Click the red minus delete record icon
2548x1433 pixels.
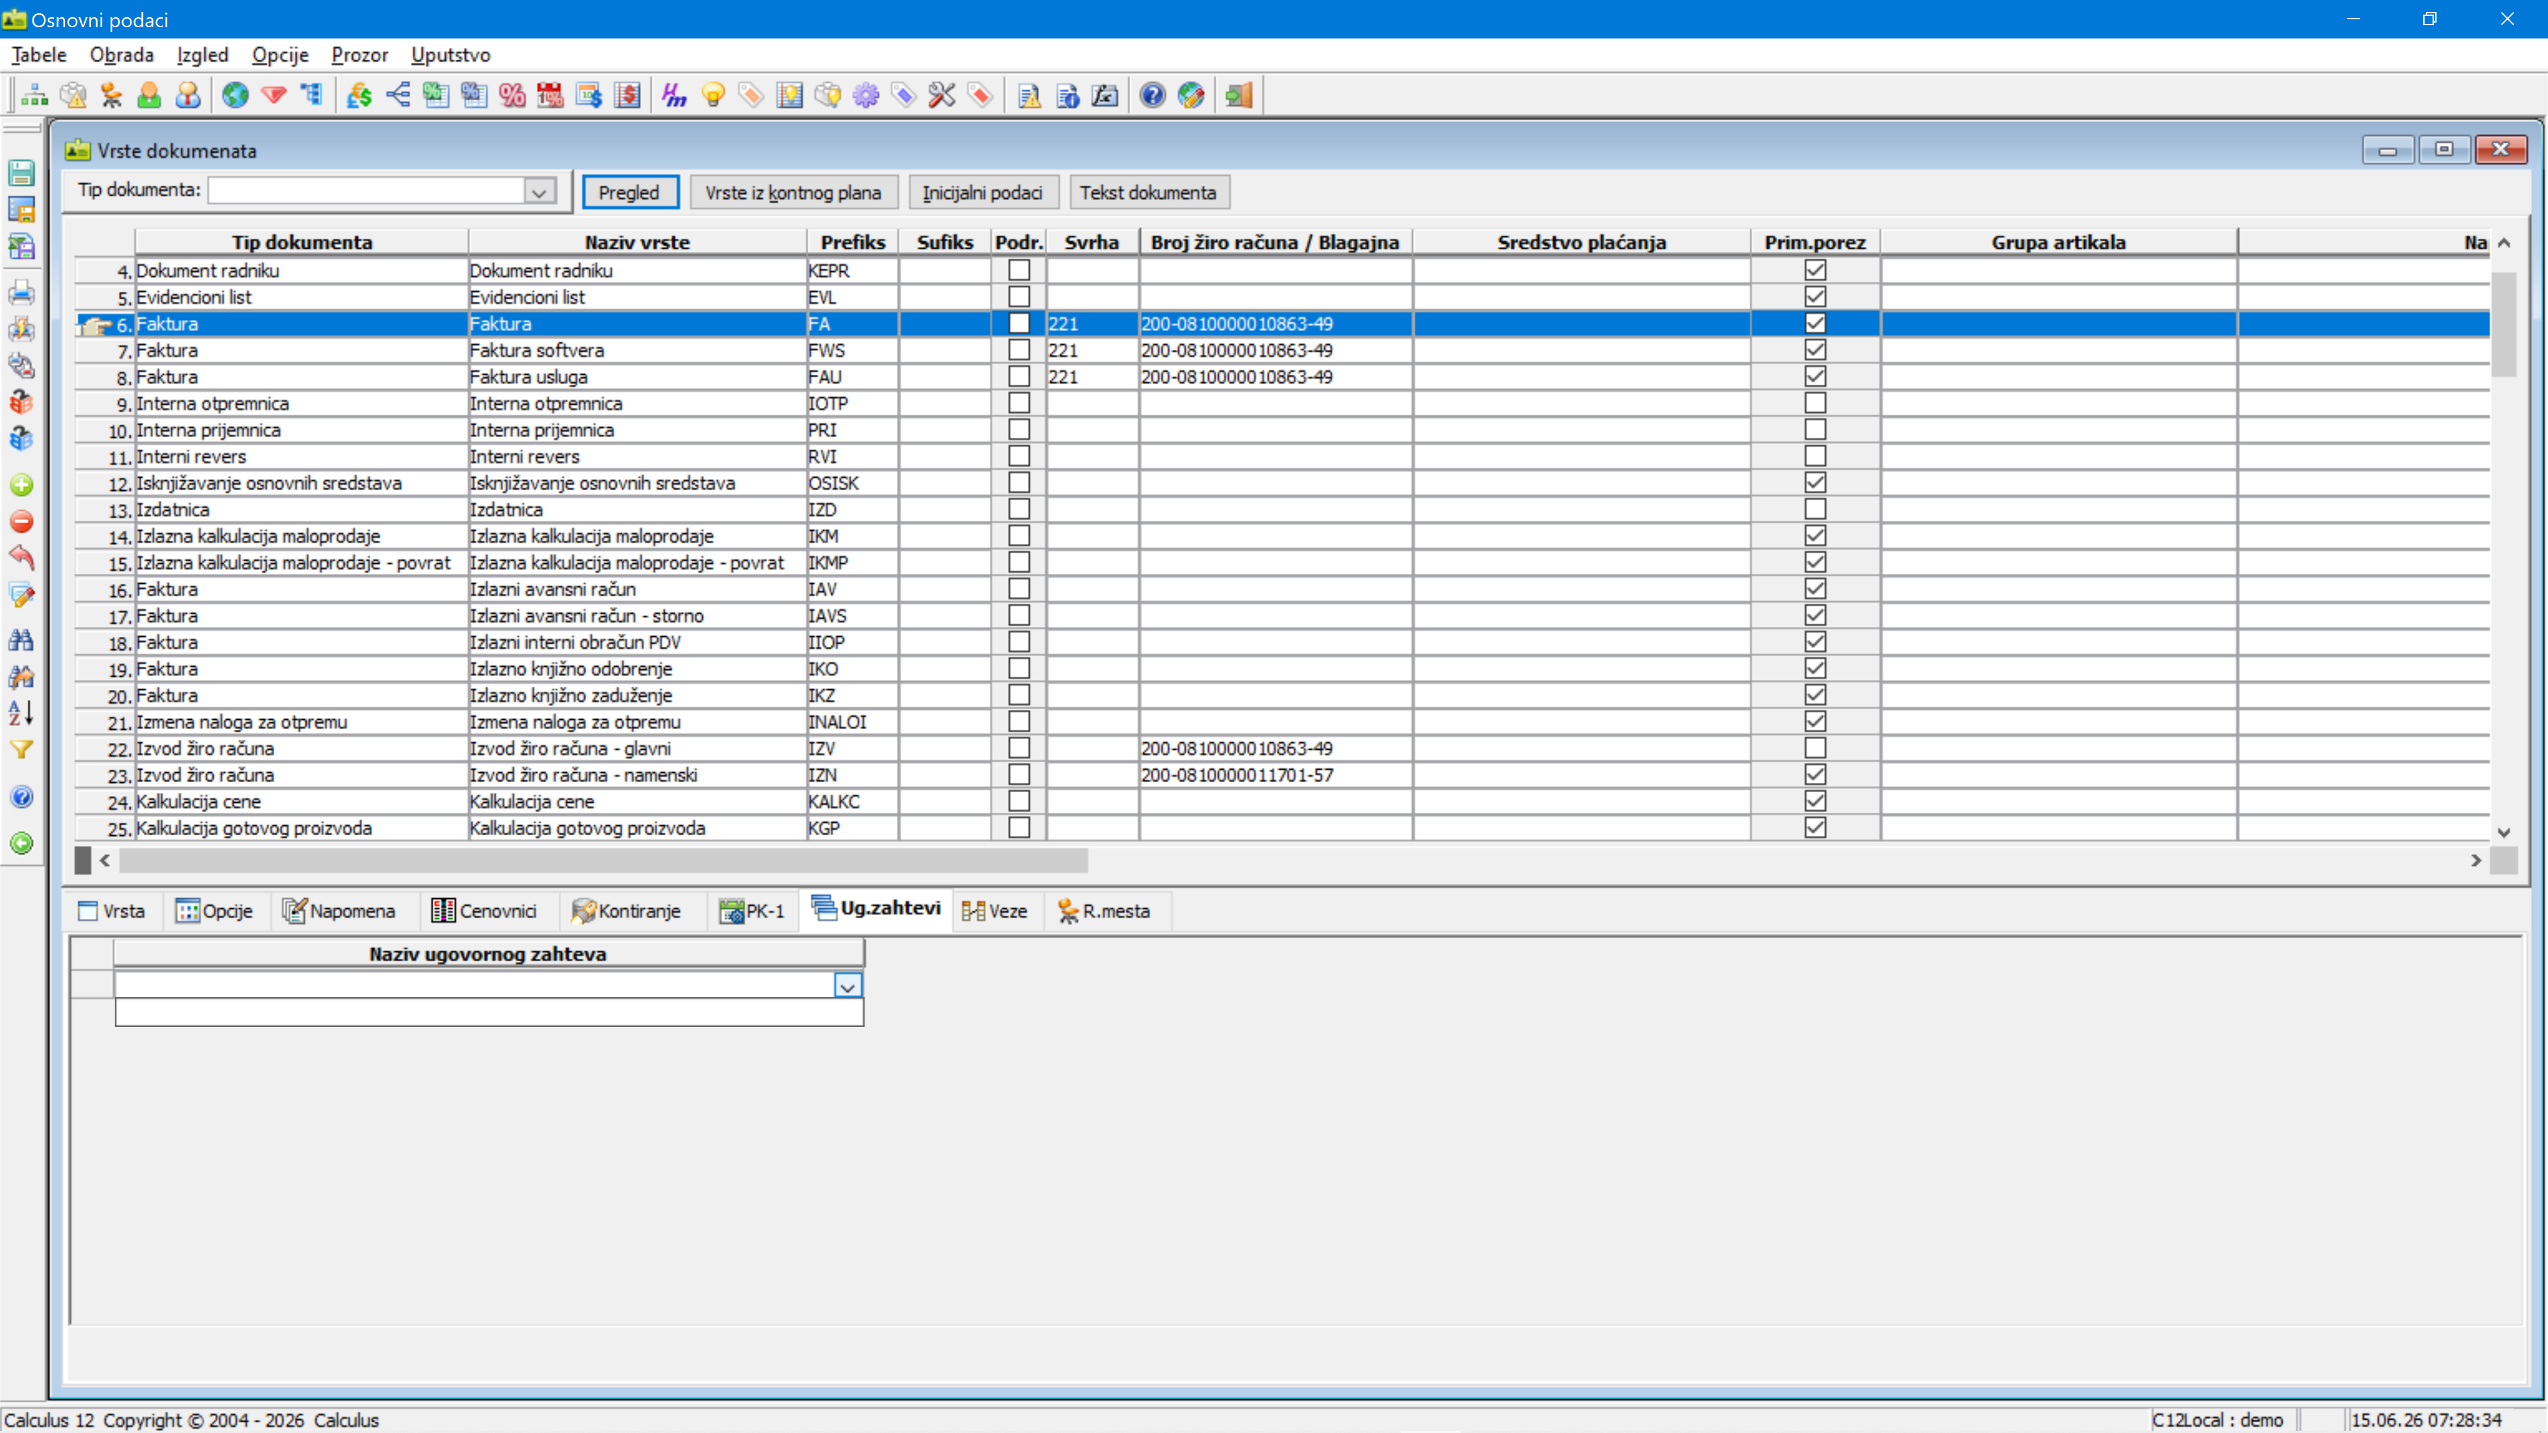click(x=22, y=521)
